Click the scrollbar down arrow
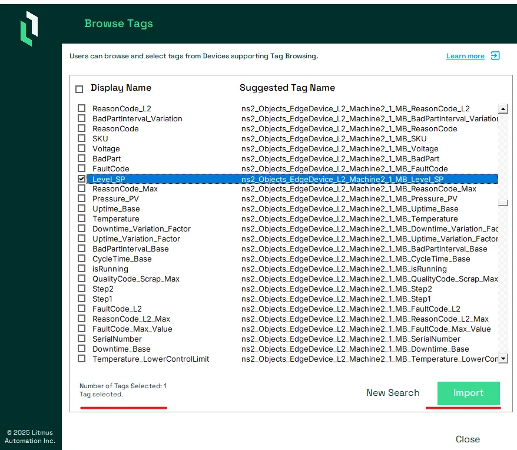The height and width of the screenshot is (450, 517). pyautogui.click(x=503, y=358)
